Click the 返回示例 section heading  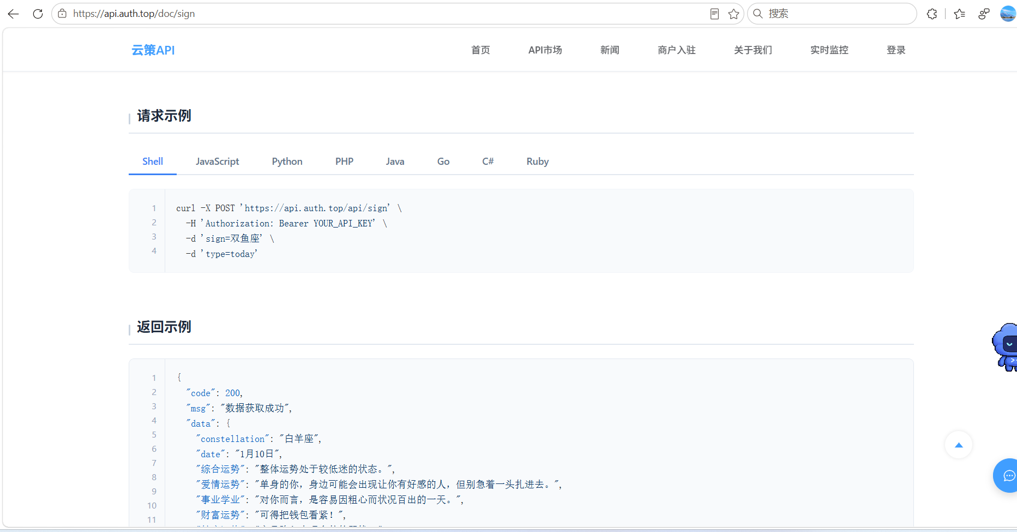(x=164, y=327)
